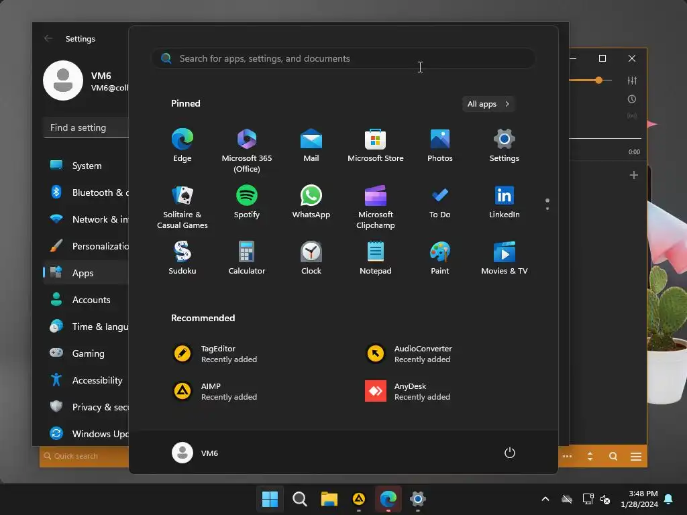The width and height of the screenshot is (687, 515).
Task: Select Gaming in Settings sidebar
Action: coord(87,353)
